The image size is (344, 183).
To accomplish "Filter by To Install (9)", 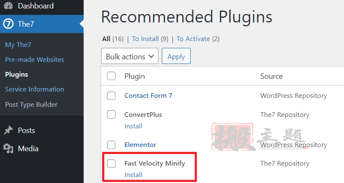I will tap(150, 39).
